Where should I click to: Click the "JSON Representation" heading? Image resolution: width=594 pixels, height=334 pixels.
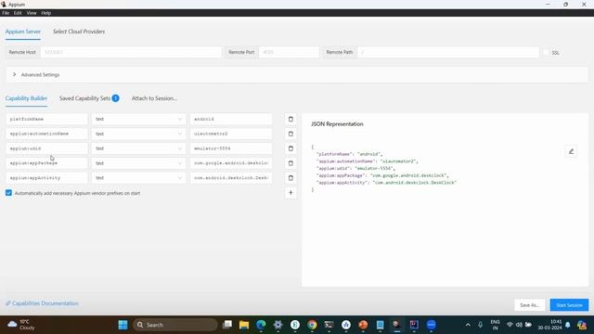337,124
